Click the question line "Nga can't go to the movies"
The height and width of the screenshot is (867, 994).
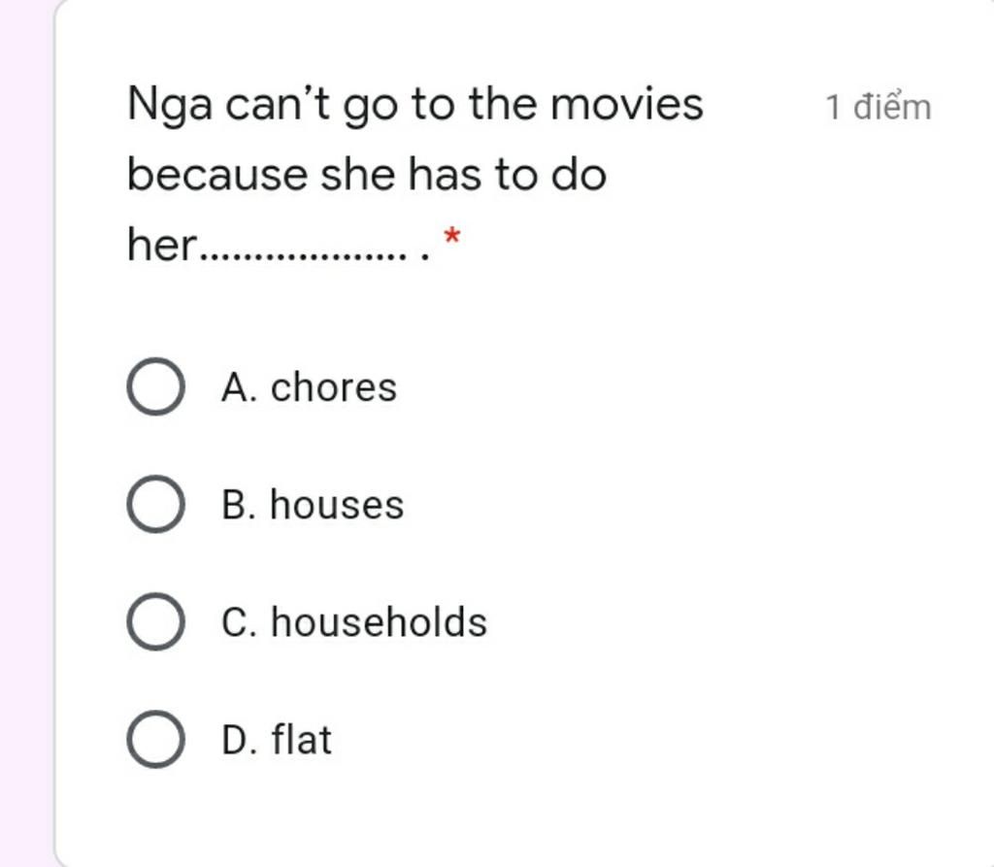[x=415, y=105]
